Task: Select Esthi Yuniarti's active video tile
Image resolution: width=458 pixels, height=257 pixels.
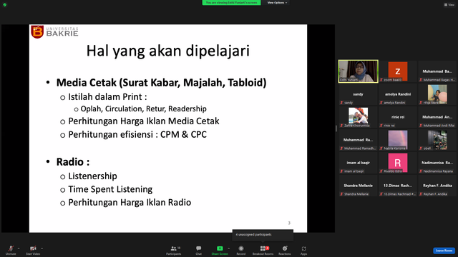Action: pos(358,71)
